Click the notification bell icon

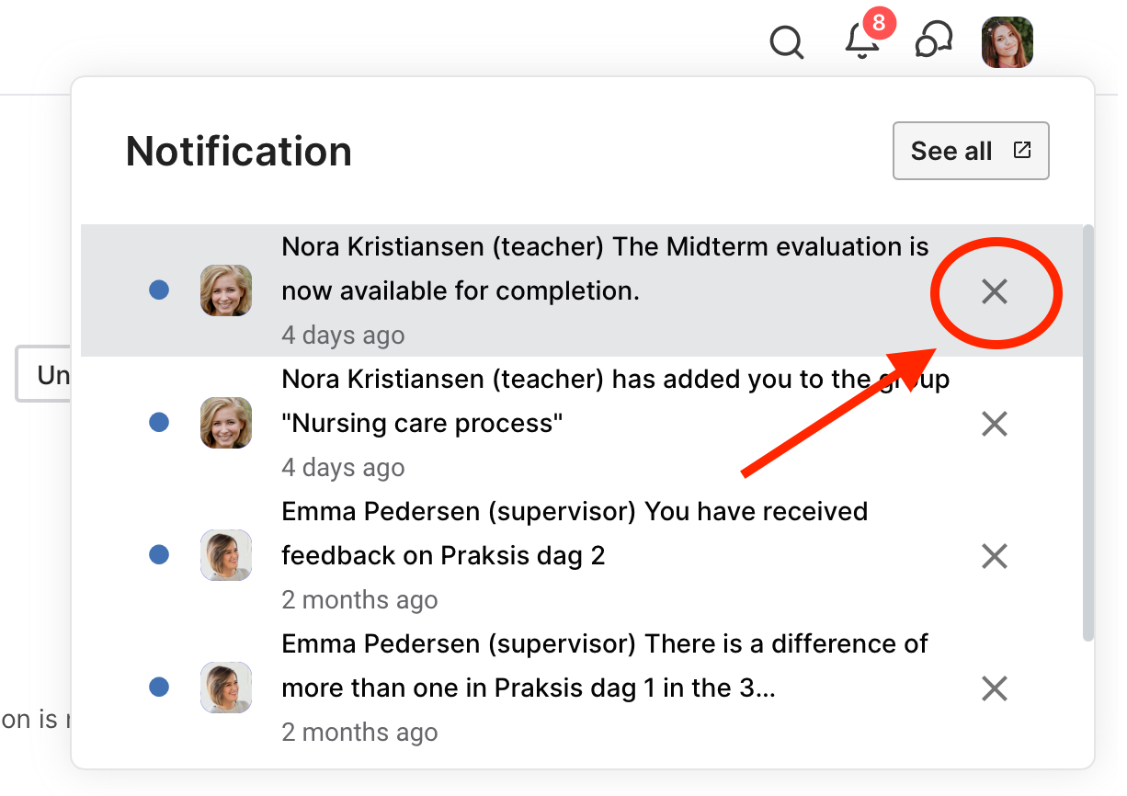pyautogui.click(x=862, y=41)
